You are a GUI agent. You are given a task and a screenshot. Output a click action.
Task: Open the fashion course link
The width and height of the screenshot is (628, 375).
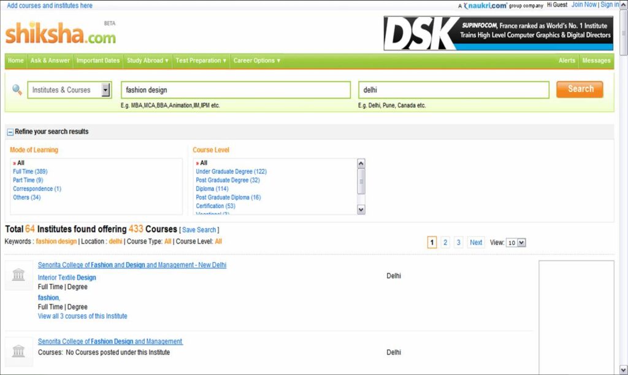(x=48, y=298)
